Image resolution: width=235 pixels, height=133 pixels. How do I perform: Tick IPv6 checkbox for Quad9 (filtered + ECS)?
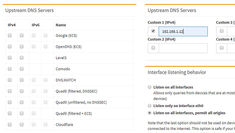pyautogui.click(x=34, y=113)
